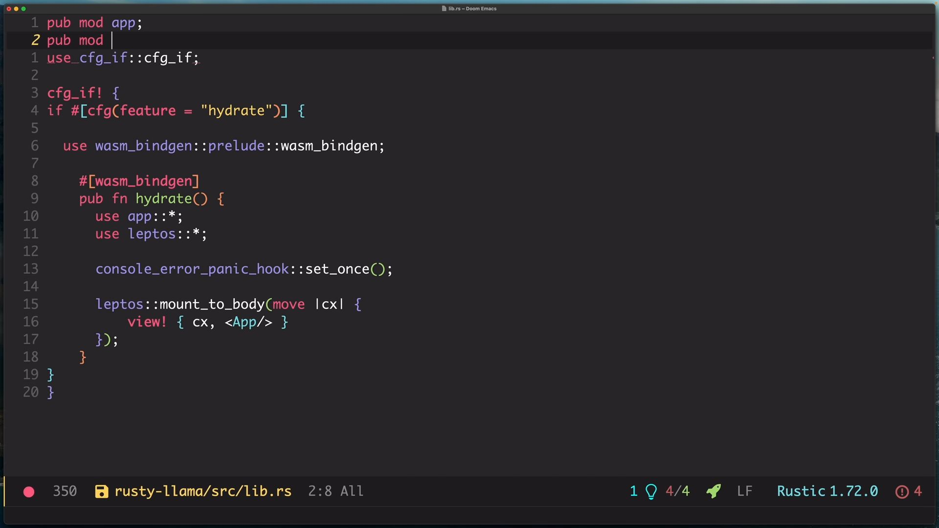The image size is (939, 528).
Task: Click the All buffer-position indicator
Action: pos(352,491)
